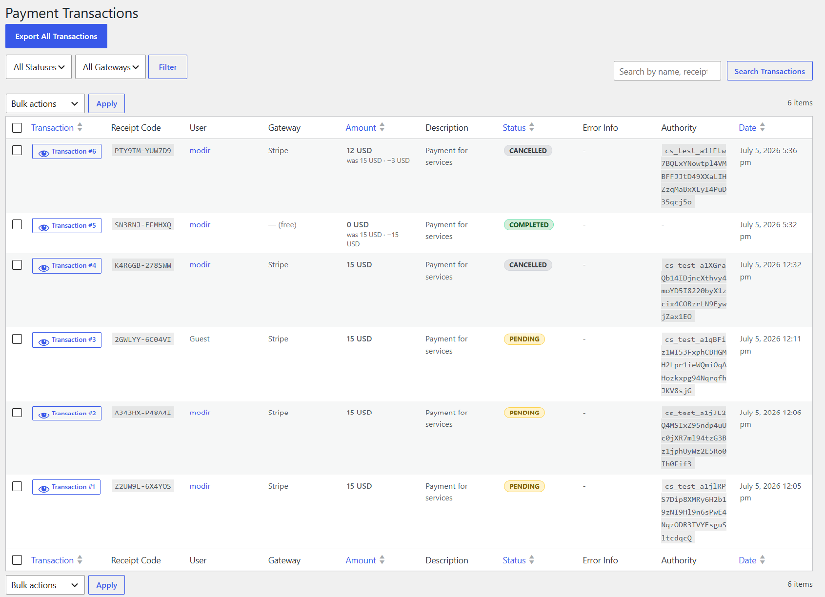Click the COMPLETED status badge
This screenshot has width=825, height=597.
coord(529,225)
